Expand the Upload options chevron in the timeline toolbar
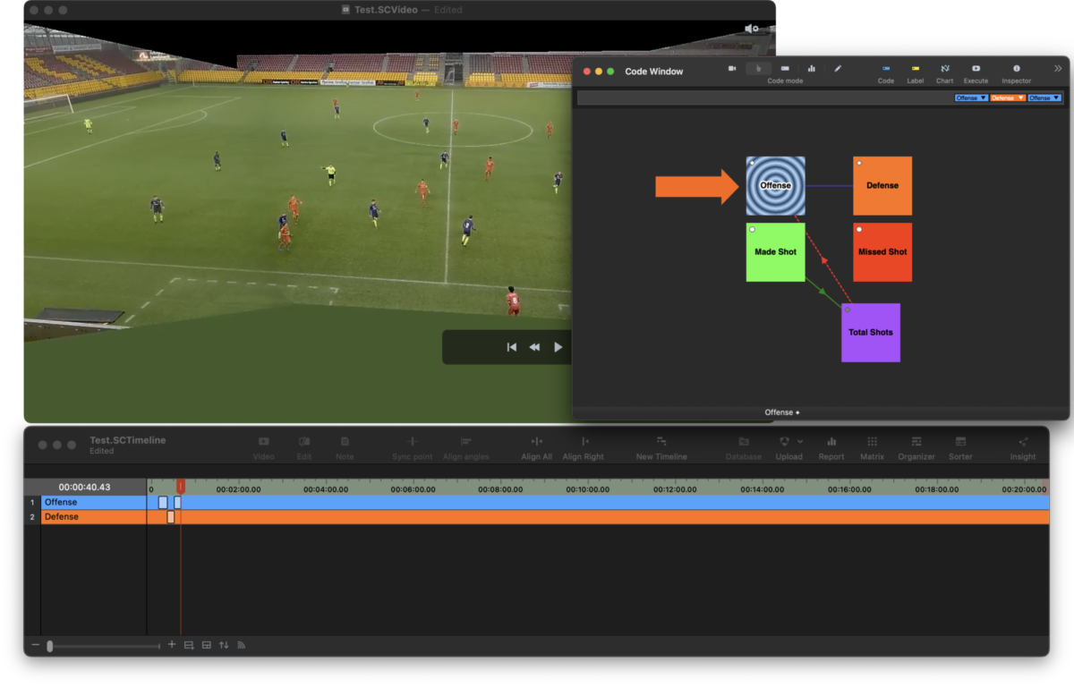The image size is (1074, 687). point(802,441)
